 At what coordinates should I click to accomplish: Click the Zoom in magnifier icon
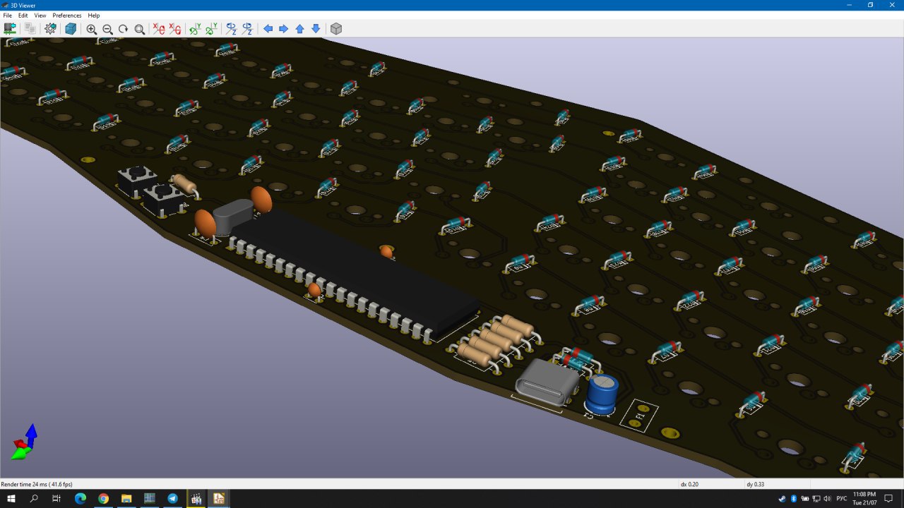coord(92,29)
